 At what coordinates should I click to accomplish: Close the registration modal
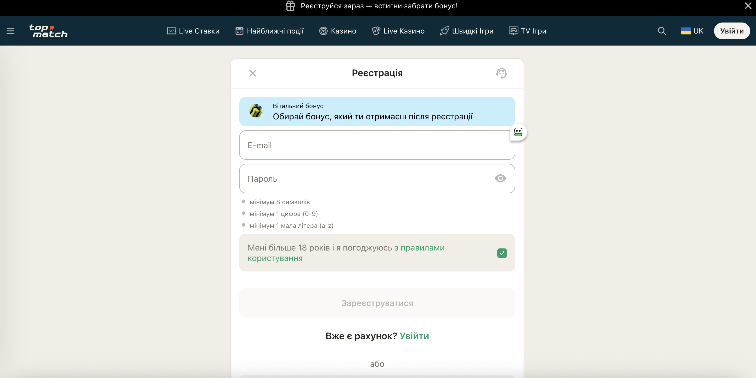[x=253, y=73]
